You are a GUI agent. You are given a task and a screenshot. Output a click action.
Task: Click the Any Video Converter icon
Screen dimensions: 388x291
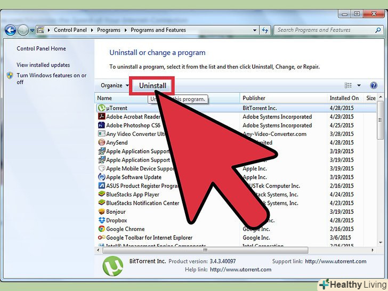point(102,134)
